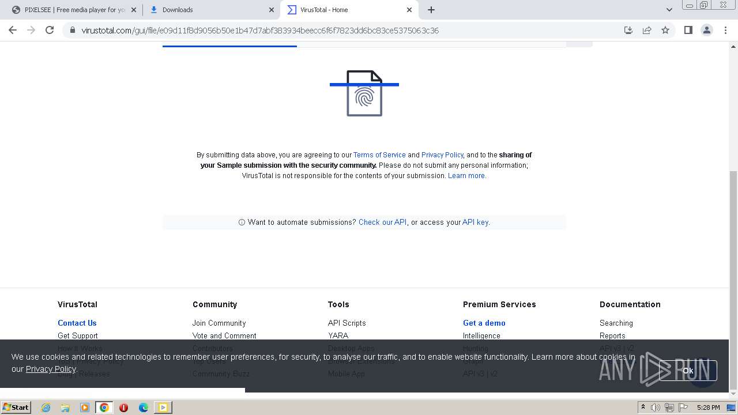The width and height of the screenshot is (738, 415).
Task: Switch to Chrome in the taskbar
Action: (x=104, y=408)
